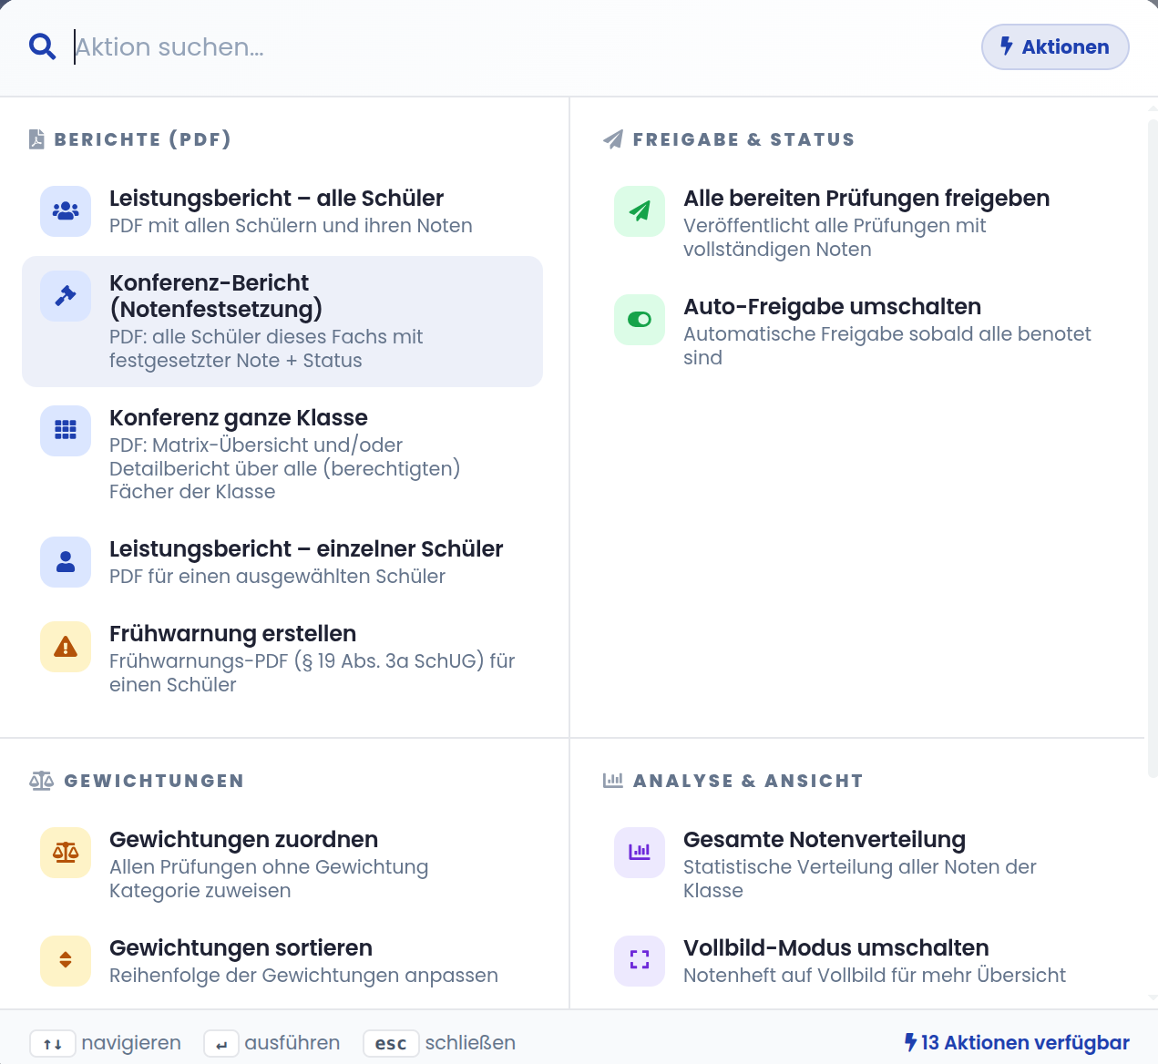
Task: Click the 'navigieren' footer hint text
Action: pos(131,1043)
